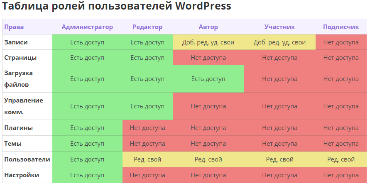Click "Ред. свой" under Редактор

coord(147,159)
